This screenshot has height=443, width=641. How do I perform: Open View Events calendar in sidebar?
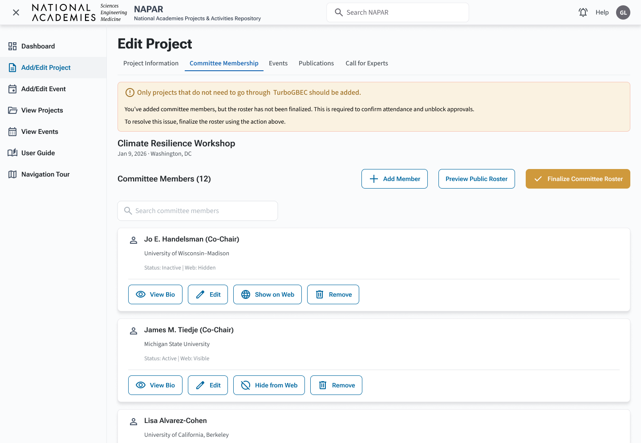pos(40,132)
